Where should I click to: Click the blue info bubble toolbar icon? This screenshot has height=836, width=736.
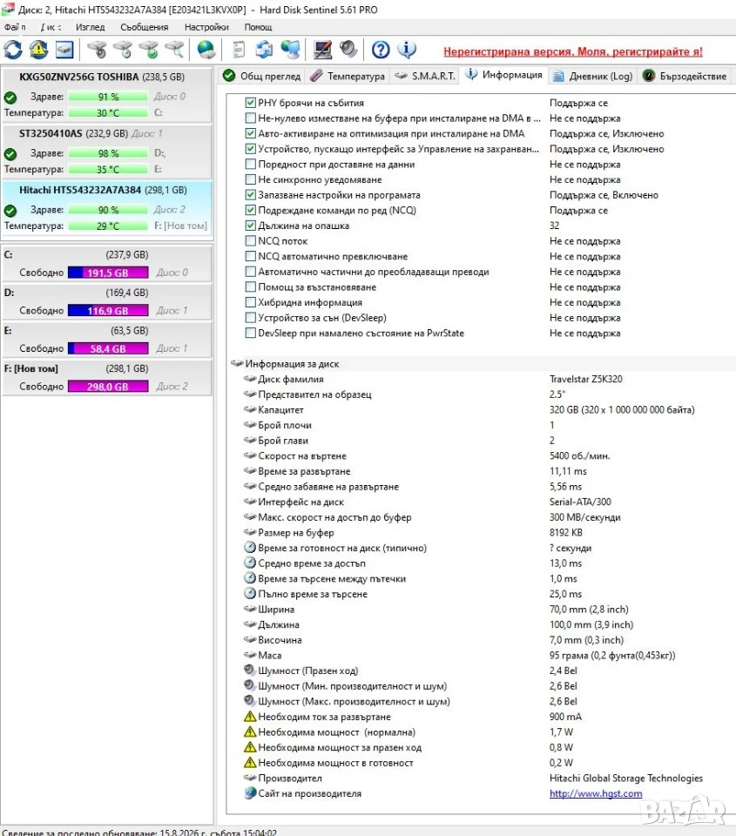[407, 51]
